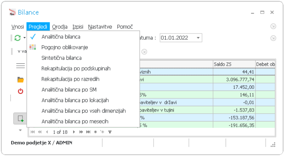Click the window resize grip in status bar
This screenshot has height=156, width=284.
click(x=273, y=145)
